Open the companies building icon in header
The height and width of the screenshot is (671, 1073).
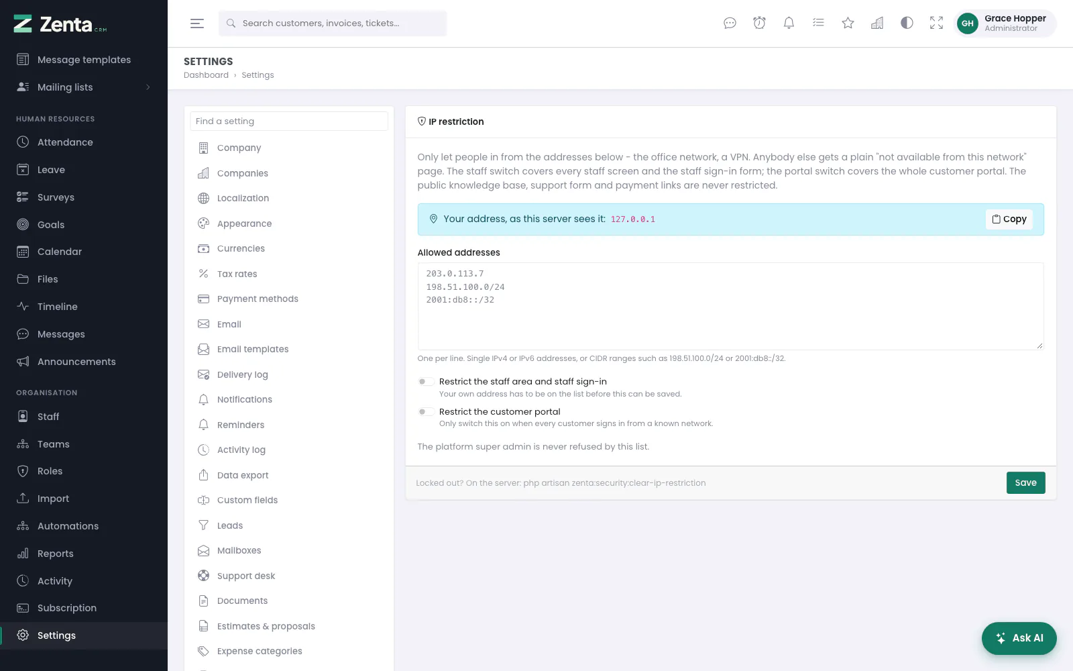[x=877, y=23]
